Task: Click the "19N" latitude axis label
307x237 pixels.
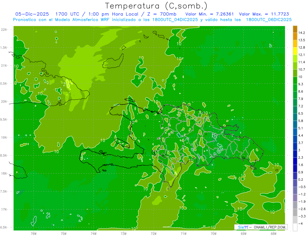Action: point(4,138)
